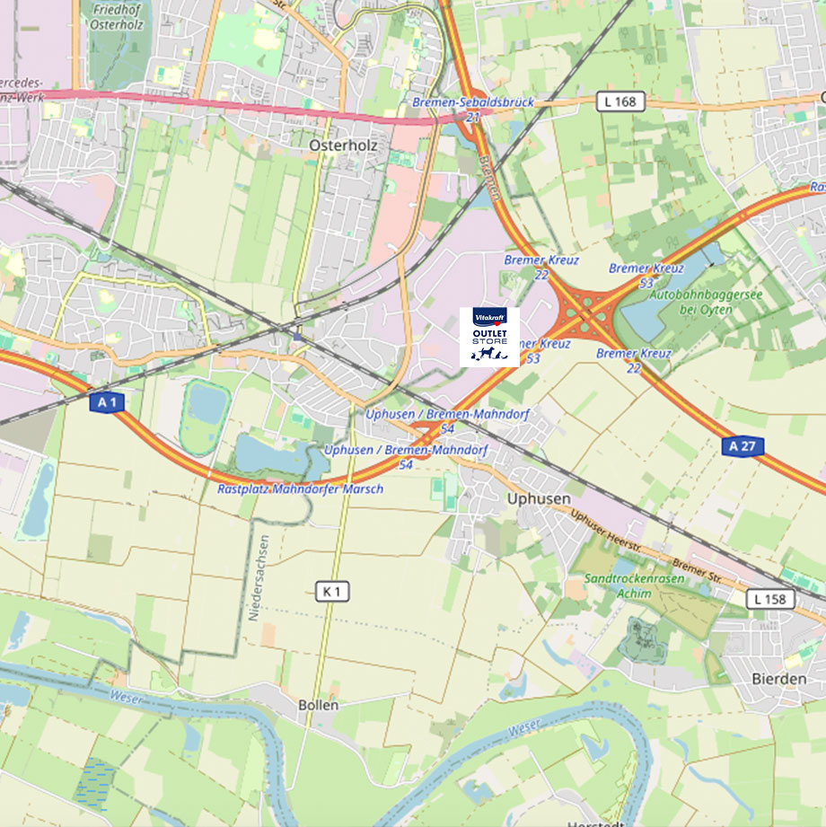Click the K 1 road sign

(x=332, y=592)
